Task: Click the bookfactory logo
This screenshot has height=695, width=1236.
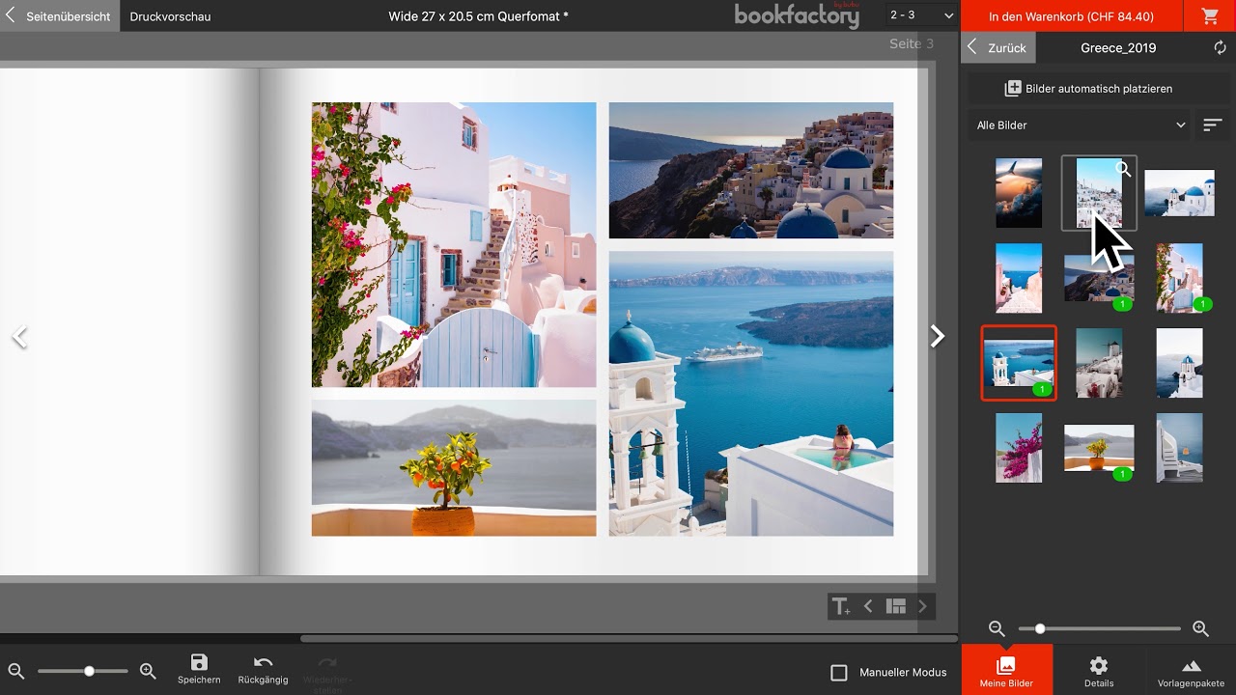Action: (x=797, y=15)
